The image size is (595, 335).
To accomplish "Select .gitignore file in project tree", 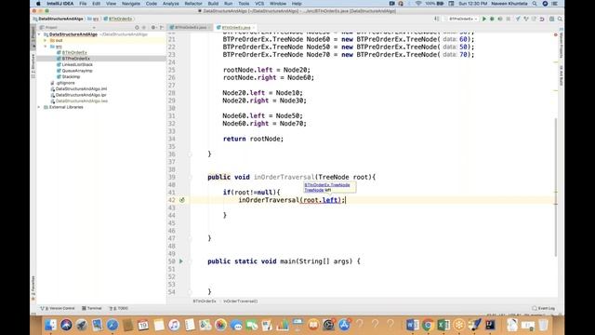I will coord(65,83).
